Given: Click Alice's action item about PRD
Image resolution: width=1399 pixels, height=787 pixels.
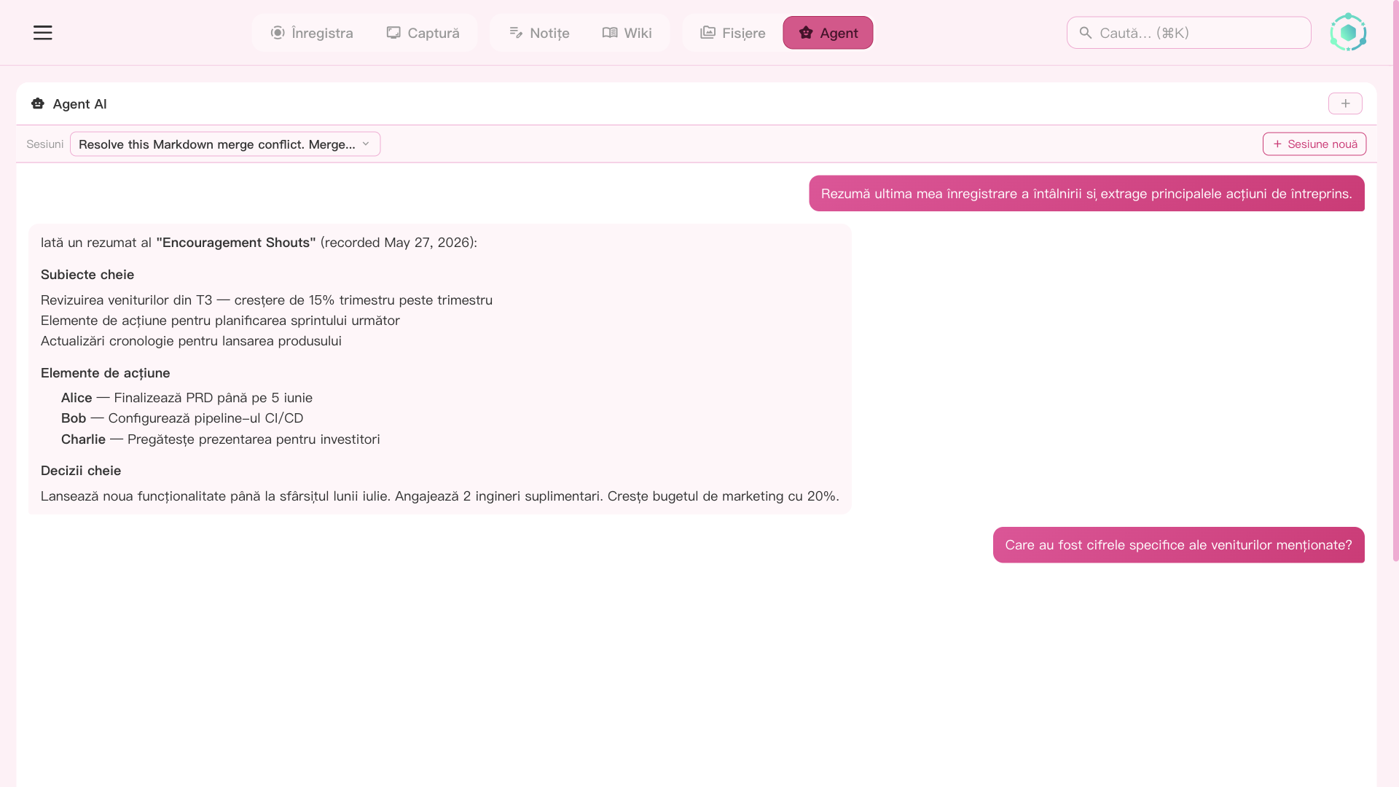Looking at the screenshot, I should (187, 398).
